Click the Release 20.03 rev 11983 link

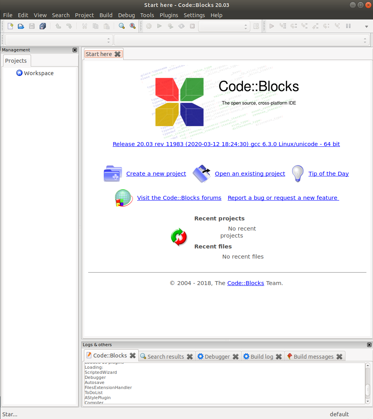tap(226, 144)
